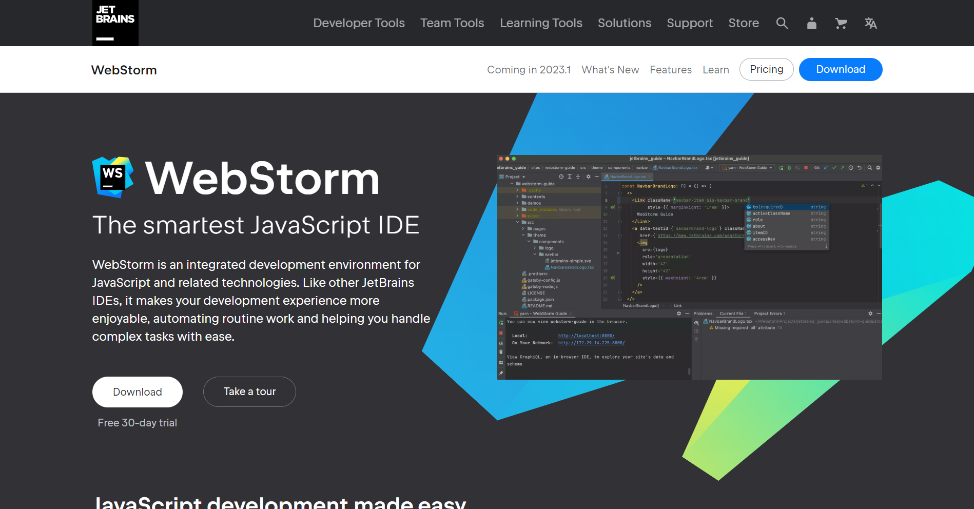The height and width of the screenshot is (509, 974).
Task: Click the Pricing button
Action: point(767,69)
